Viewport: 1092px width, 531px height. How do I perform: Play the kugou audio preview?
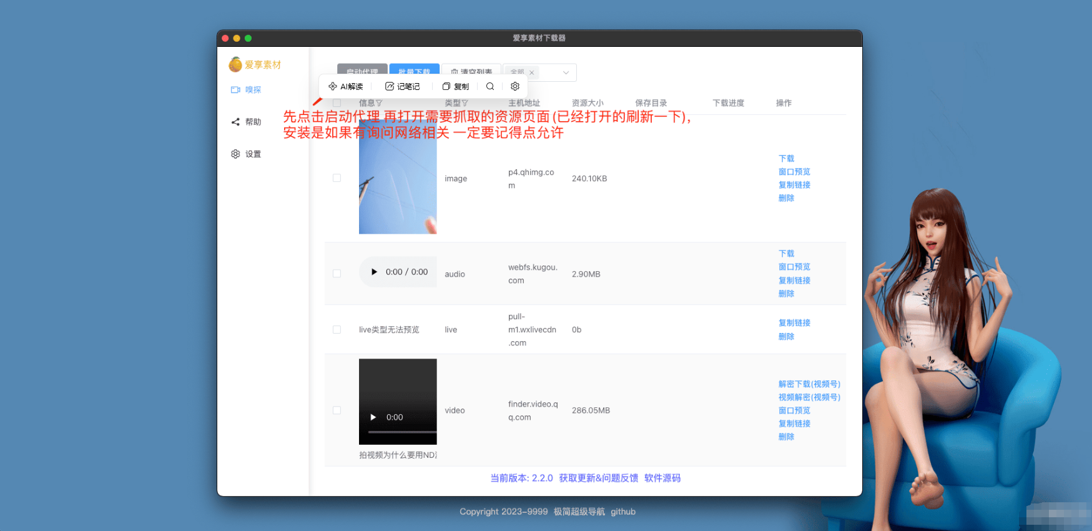click(374, 272)
